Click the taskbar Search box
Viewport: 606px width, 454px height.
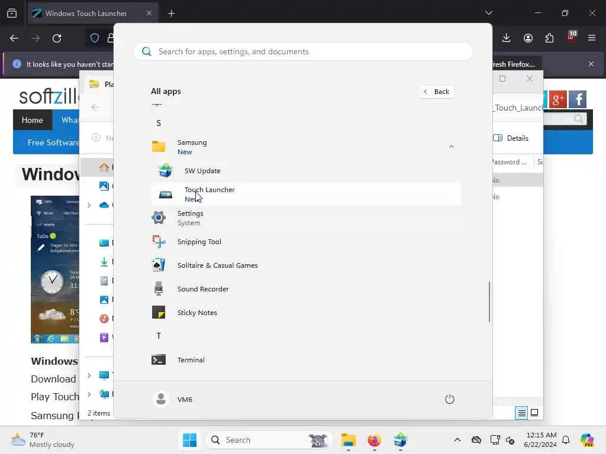[x=269, y=440]
